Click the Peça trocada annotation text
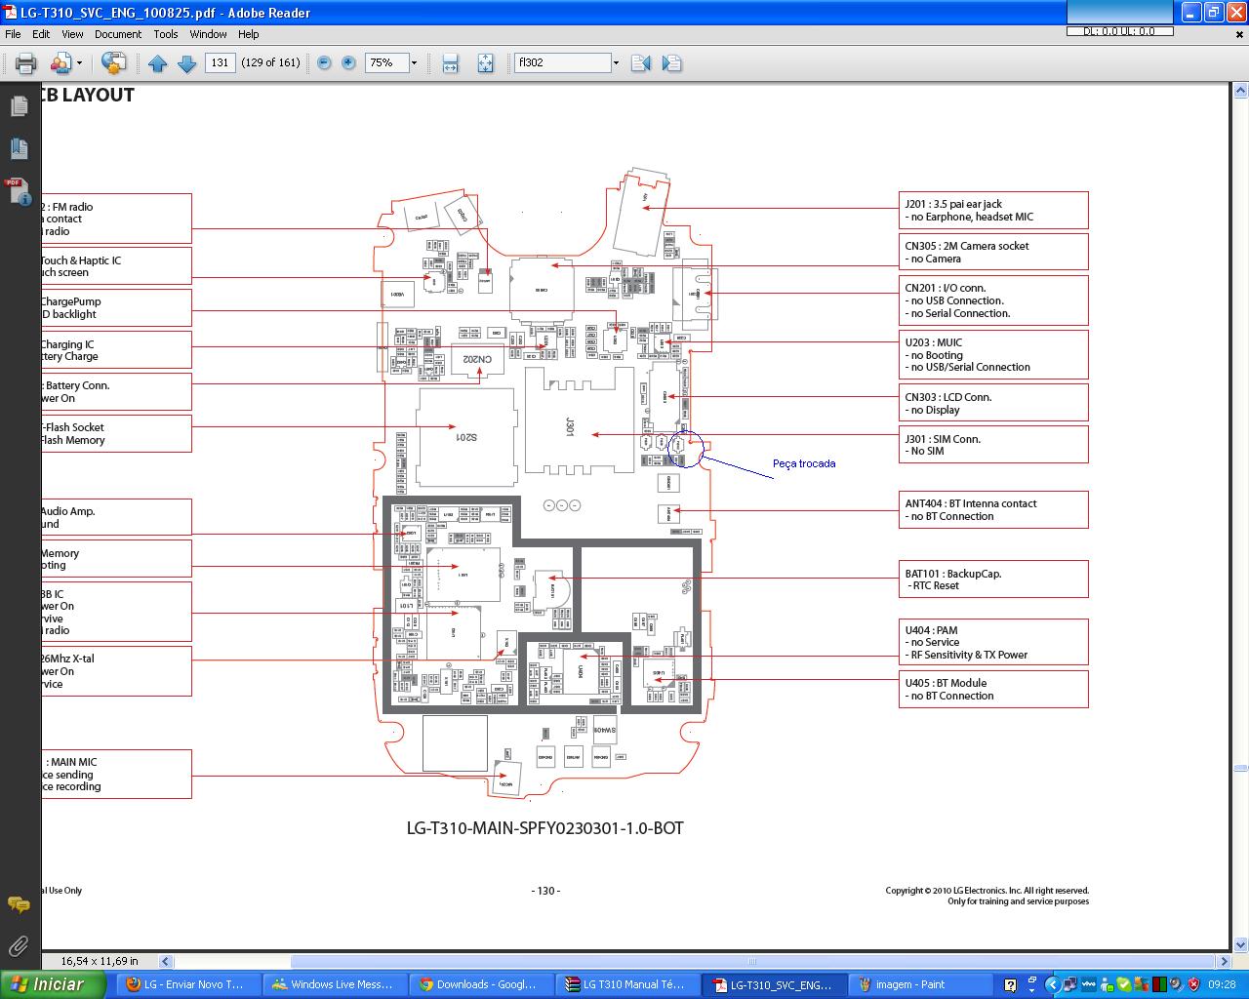 [x=804, y=463]
